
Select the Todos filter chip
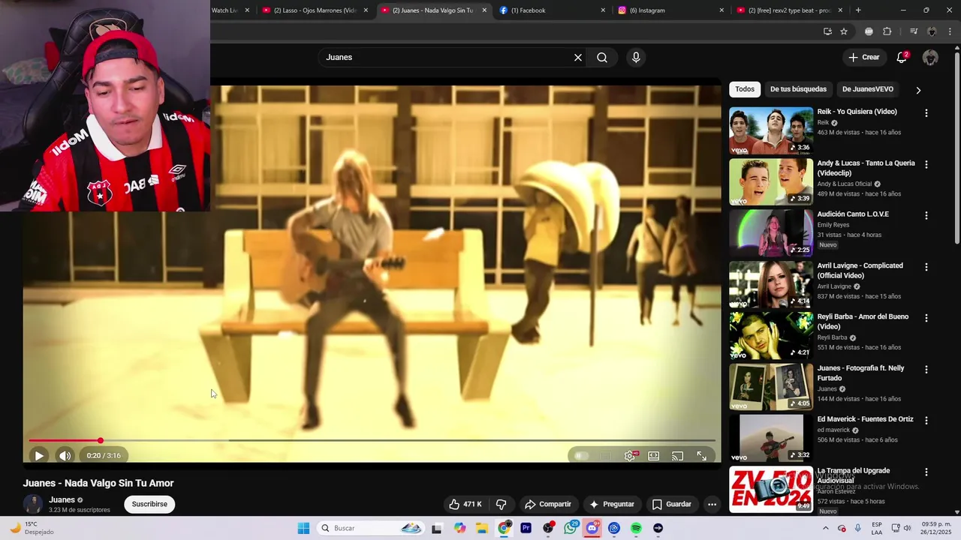click(745, 89)
